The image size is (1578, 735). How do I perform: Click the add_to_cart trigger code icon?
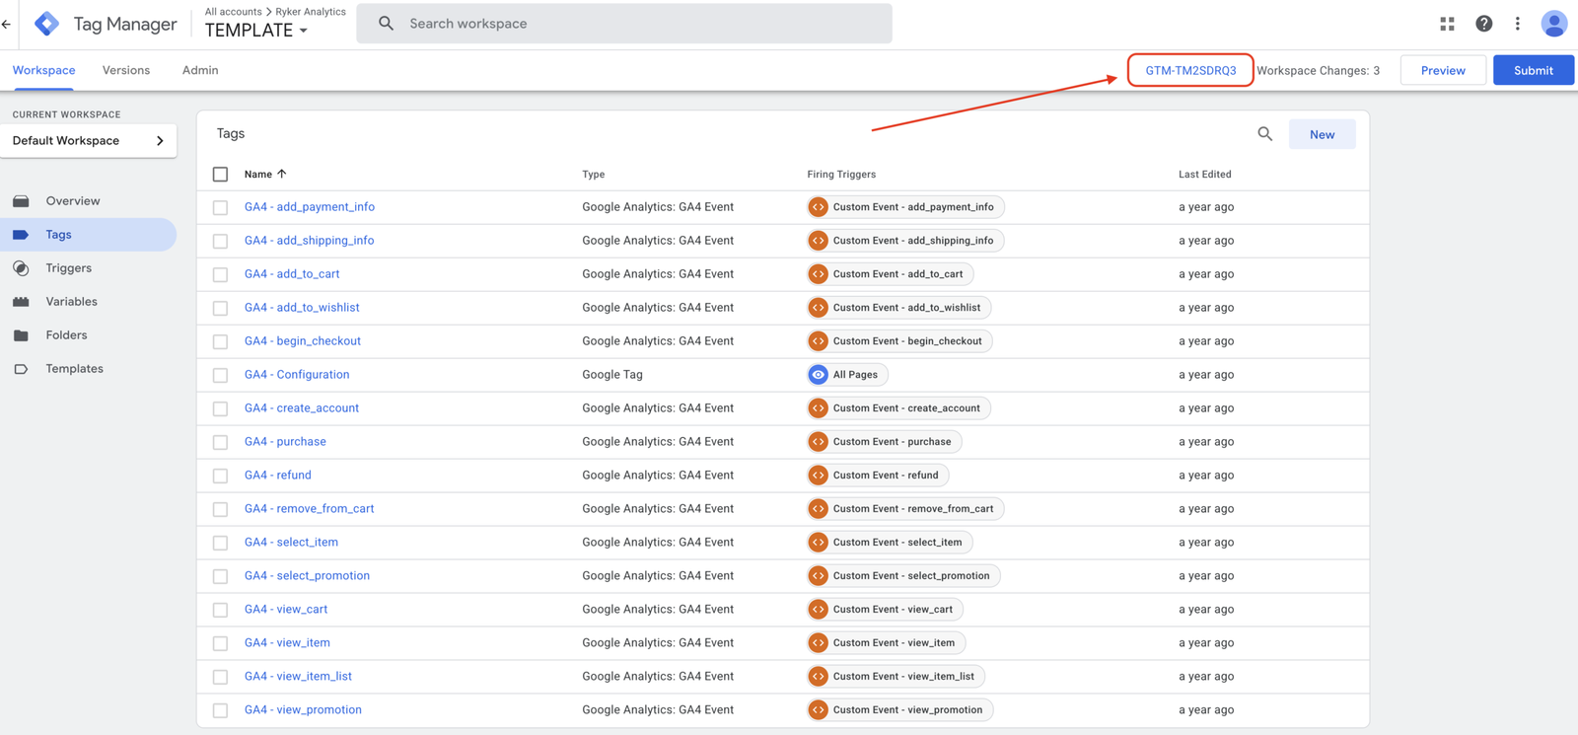[x=819, y=274]
